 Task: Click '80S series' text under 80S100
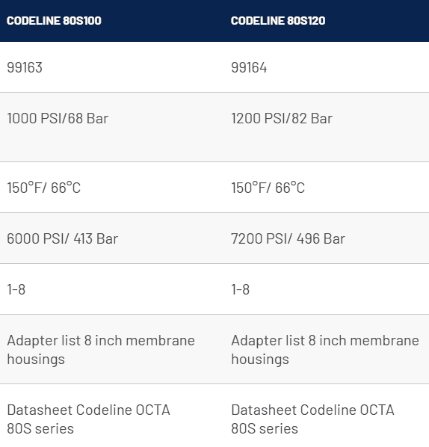click(x=40, y=429)
